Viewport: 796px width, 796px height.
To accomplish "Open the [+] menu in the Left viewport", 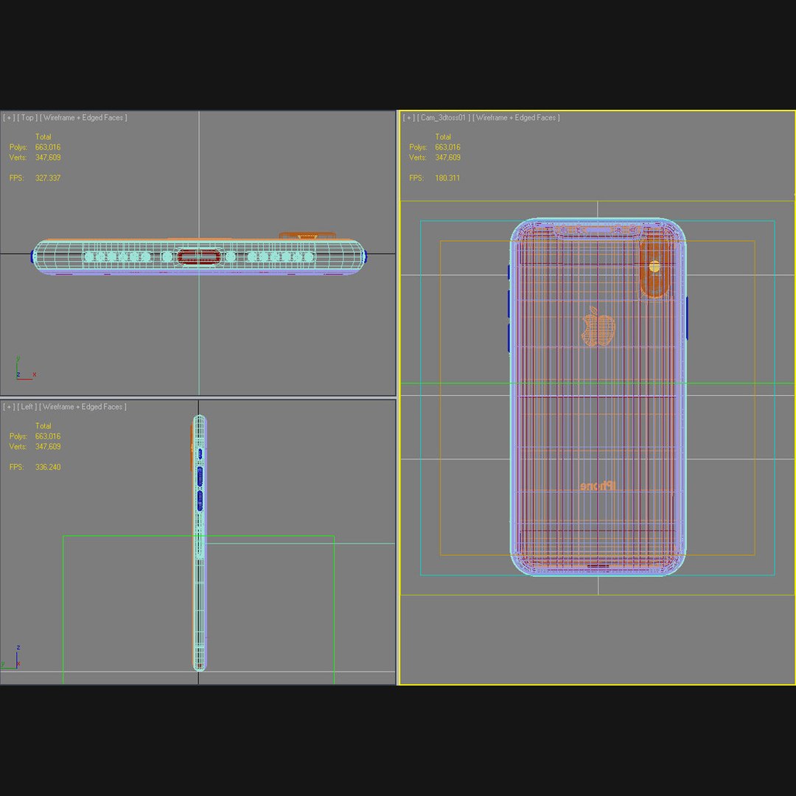I will click(x=9, y=407).
